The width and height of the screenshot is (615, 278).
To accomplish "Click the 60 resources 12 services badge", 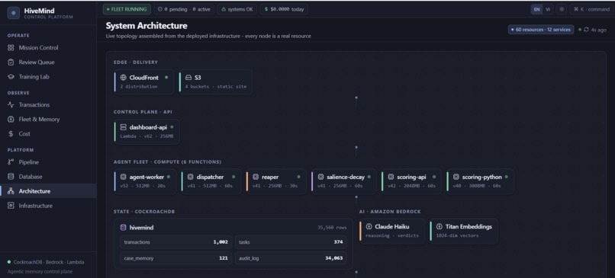I will point(541,30).
